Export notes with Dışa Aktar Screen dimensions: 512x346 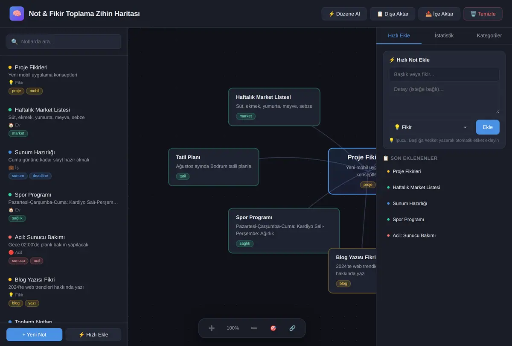click(x=393, y=14)
